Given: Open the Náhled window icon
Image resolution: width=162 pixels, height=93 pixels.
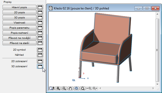Looking at the screenshot, I should (40, 55).
